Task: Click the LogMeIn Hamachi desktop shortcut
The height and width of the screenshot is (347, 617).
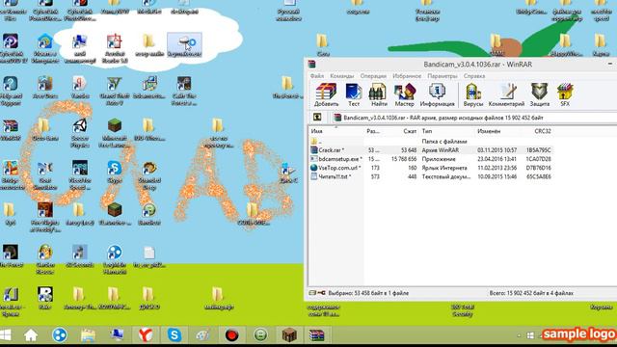Action: click(115, 259)
